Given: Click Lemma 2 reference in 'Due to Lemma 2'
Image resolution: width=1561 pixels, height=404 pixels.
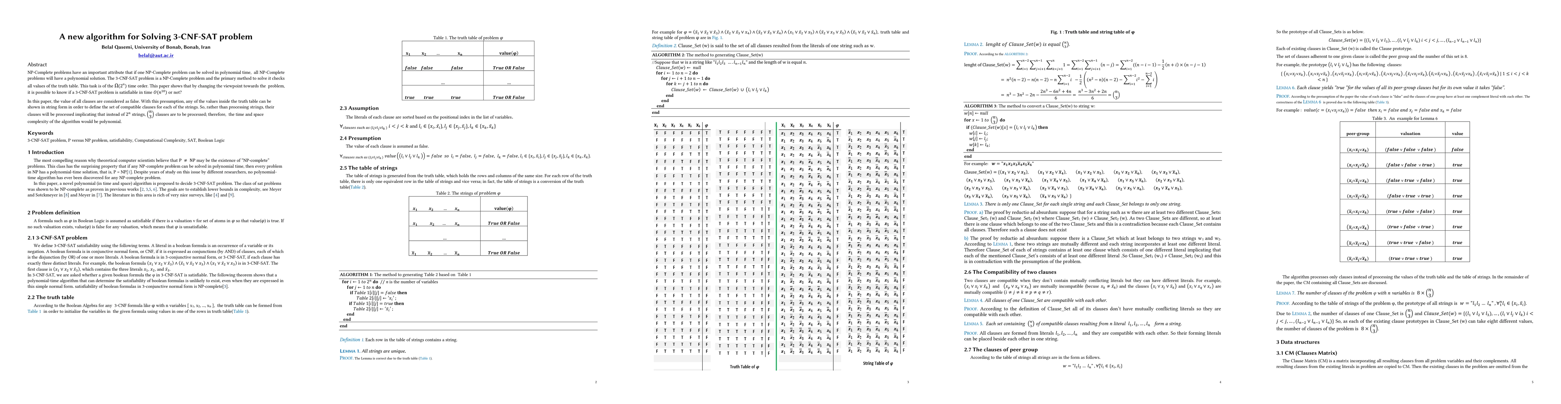Looking at the screenshot, I should pyautogui.click(x=1300, y=313).
